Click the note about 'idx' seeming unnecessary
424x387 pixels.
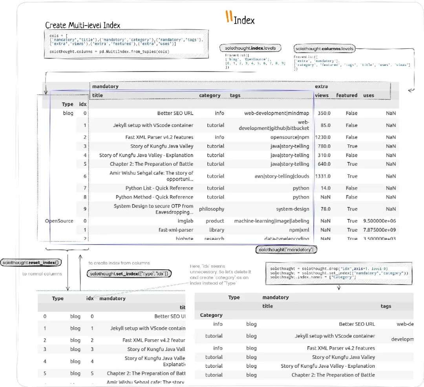coord(220,275)
